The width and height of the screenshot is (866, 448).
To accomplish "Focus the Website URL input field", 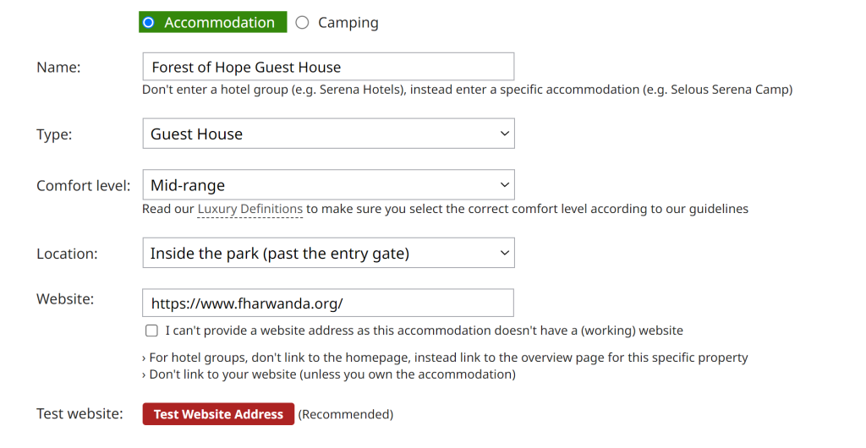I will click(328, 303).
